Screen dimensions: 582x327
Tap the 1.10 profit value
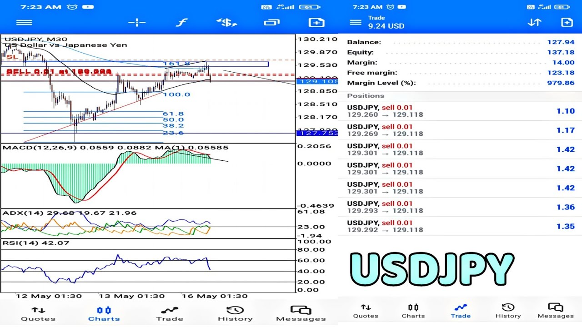point(566,111)
